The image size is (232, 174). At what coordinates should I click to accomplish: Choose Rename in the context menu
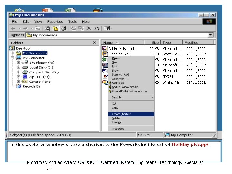pyautogui.click(x=131, y=122)
